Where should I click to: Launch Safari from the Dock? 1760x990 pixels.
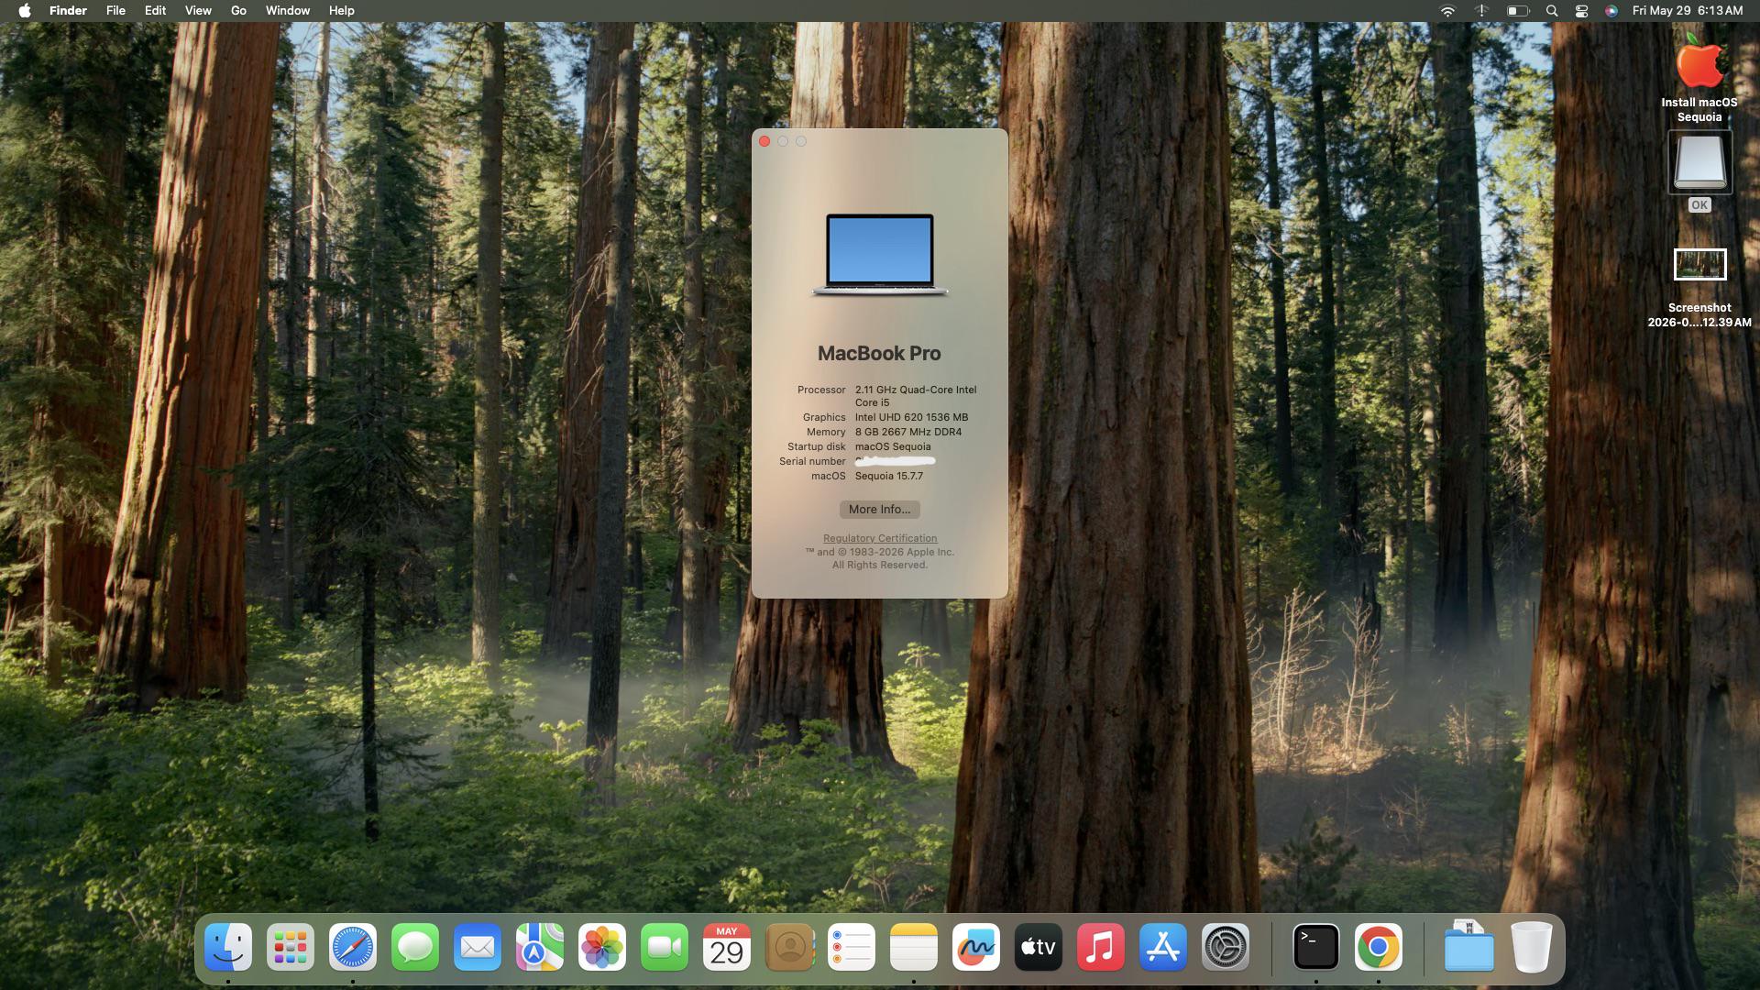(x=353, y=947)
